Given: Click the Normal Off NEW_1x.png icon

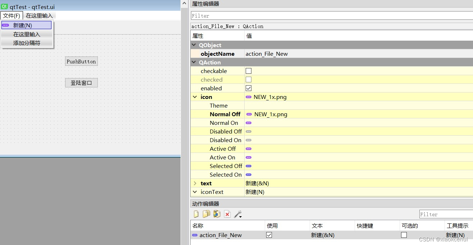Looking at the screenshot, I should (249, 114).
